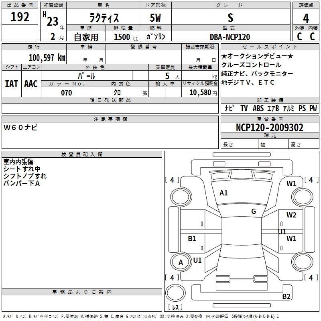Select the note W60ナビ

20,128
